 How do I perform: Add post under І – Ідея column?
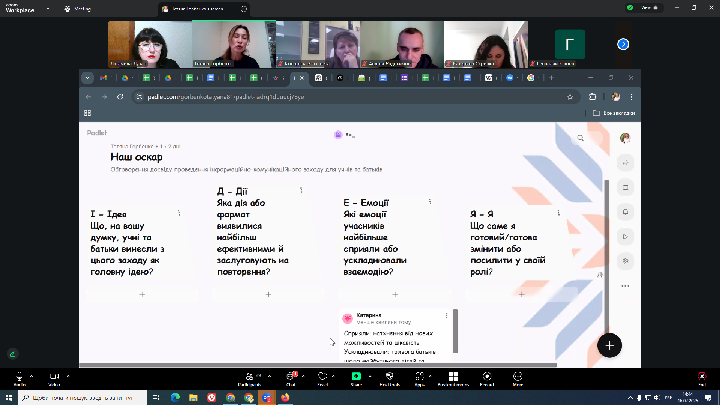(x=142, y=294)
